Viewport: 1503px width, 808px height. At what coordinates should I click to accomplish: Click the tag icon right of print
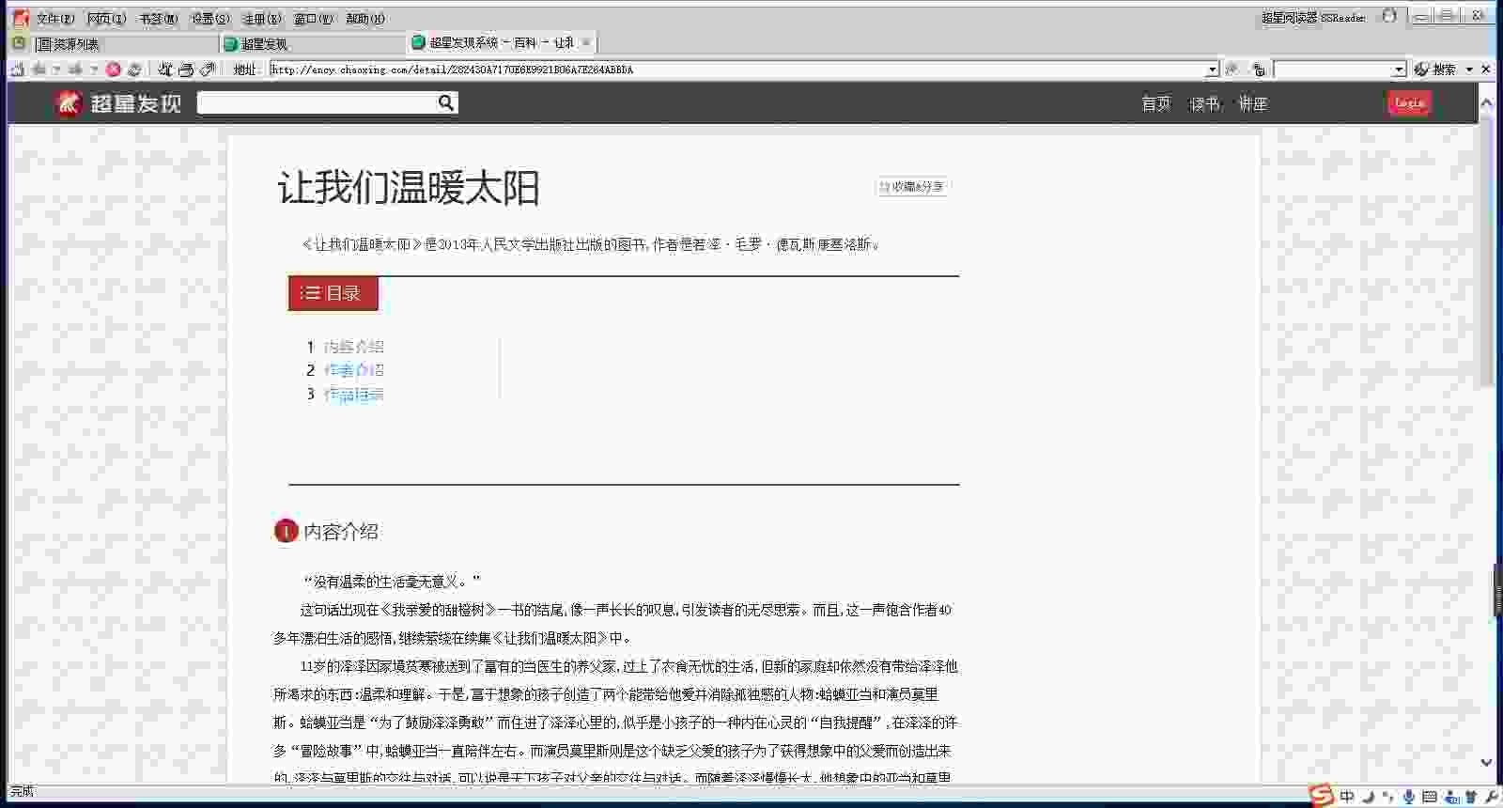[x=208, y=69]
